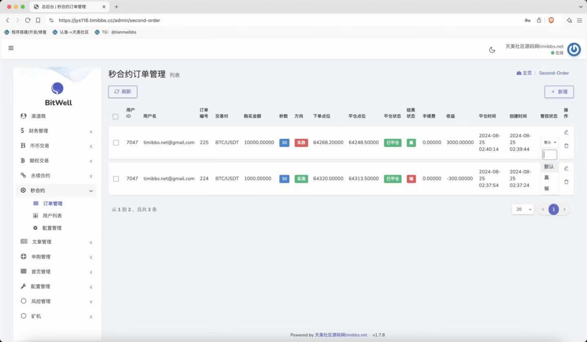Viewport: 587px width, 342px height.
Task: Check the select-all checkbox in table header
Action: pos(115,116)
